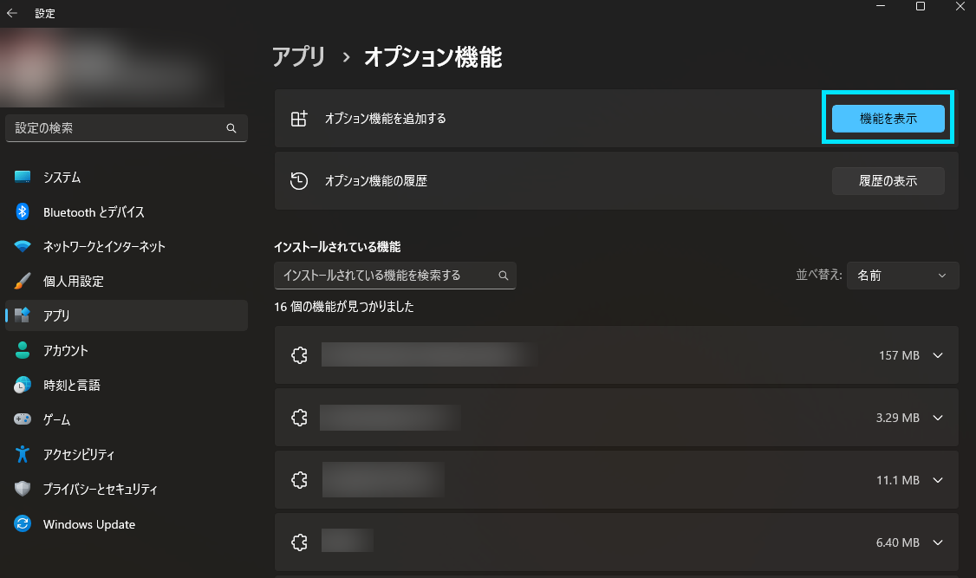Screen dimensions: 976x578
Task: Open the 並べ替え 名前 dropdown
Action: (x=902, y=275)
